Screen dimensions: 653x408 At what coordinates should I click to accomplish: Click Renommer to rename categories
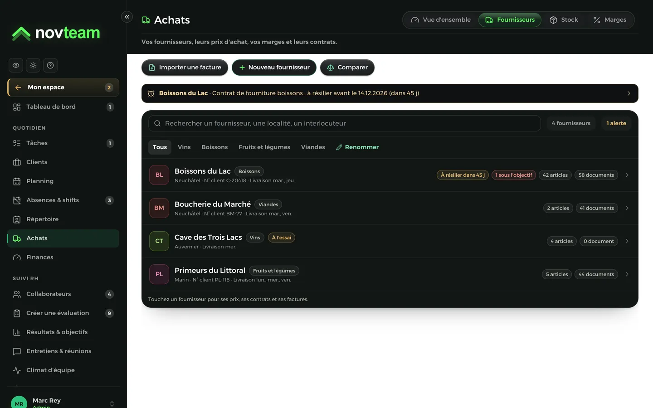[357, 147]
